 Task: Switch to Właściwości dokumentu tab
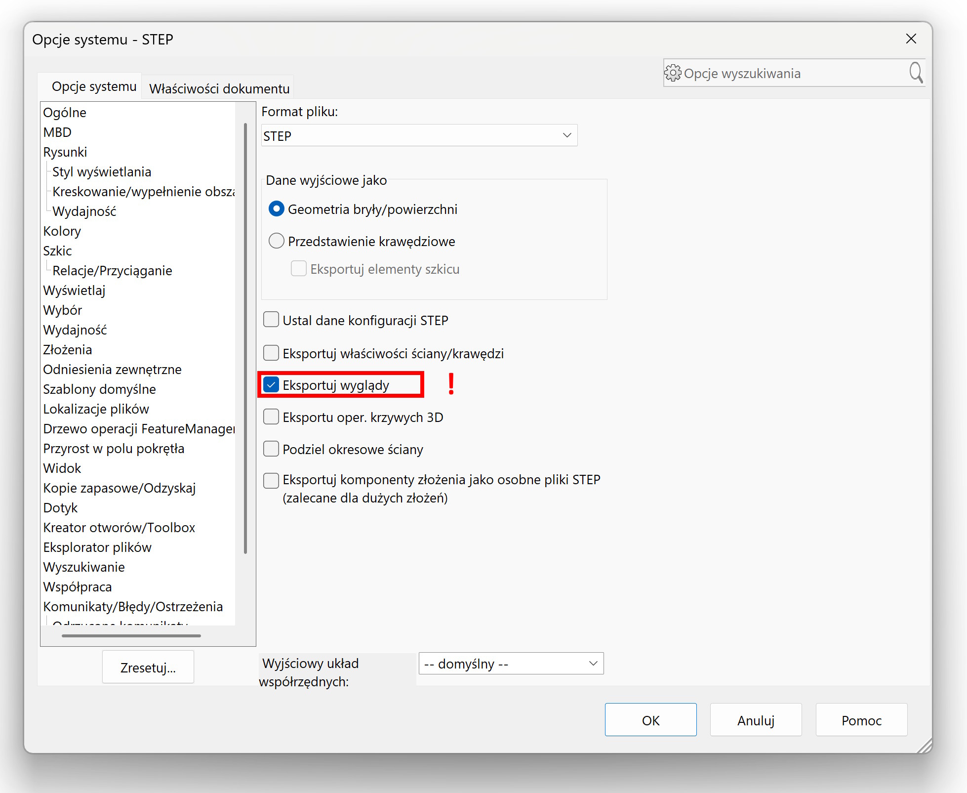pyautogui.click(x=219, y=88)
